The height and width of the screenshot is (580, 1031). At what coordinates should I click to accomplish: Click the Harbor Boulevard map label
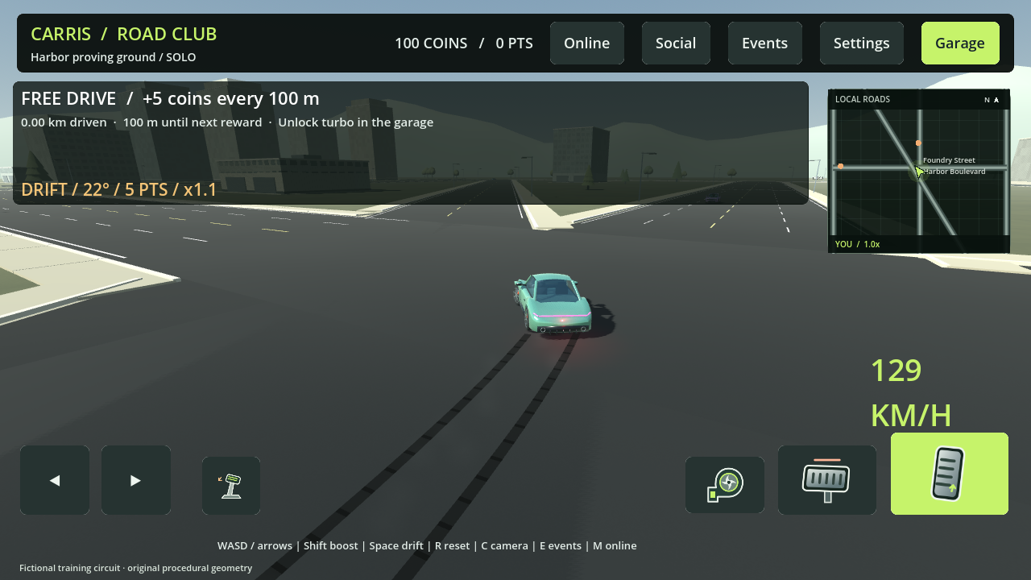954,172
